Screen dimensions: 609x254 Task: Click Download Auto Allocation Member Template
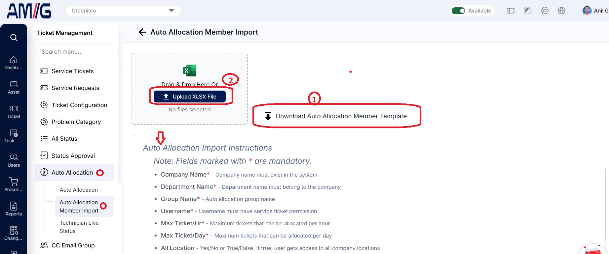coord(336,116)
